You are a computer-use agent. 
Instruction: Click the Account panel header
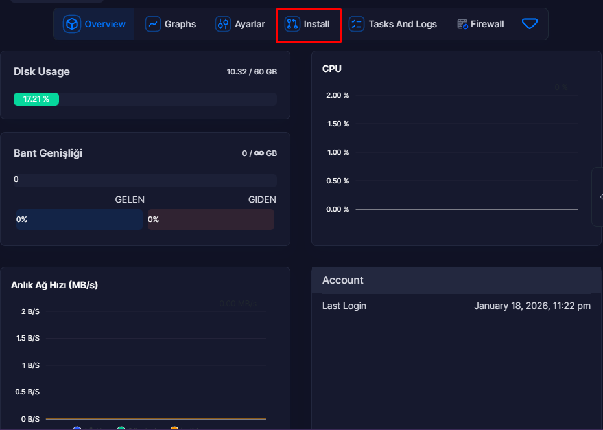coord(456,280)
